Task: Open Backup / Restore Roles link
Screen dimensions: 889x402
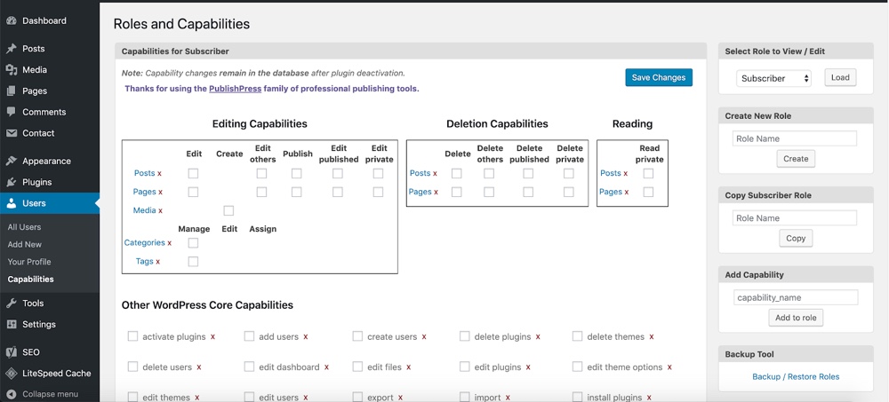Action: (x=796, y=376)
